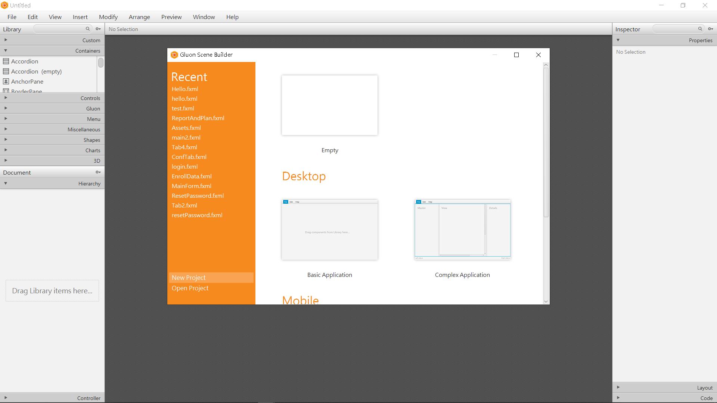Open the Library panel gear menu
This screenshot has width=717, height=403.
98,29
